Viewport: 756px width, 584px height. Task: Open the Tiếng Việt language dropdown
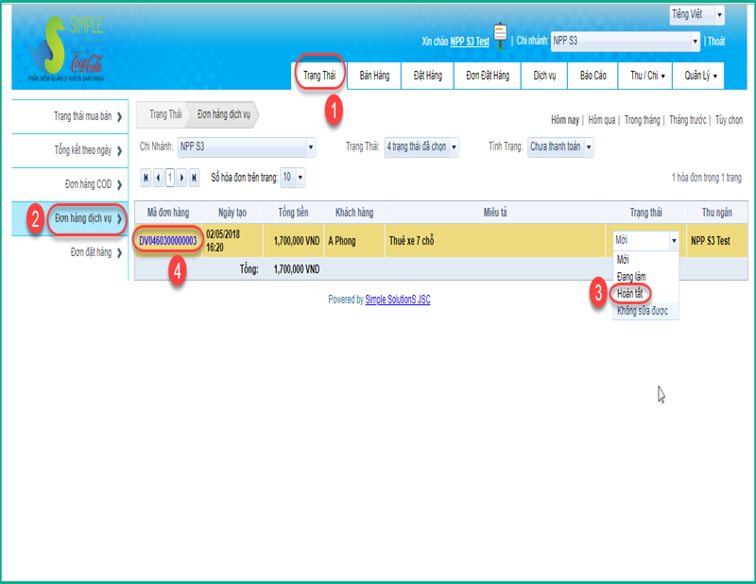(x=696, y=15)
